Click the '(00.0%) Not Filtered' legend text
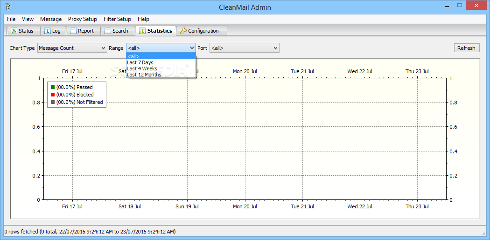 pos(79,102)
